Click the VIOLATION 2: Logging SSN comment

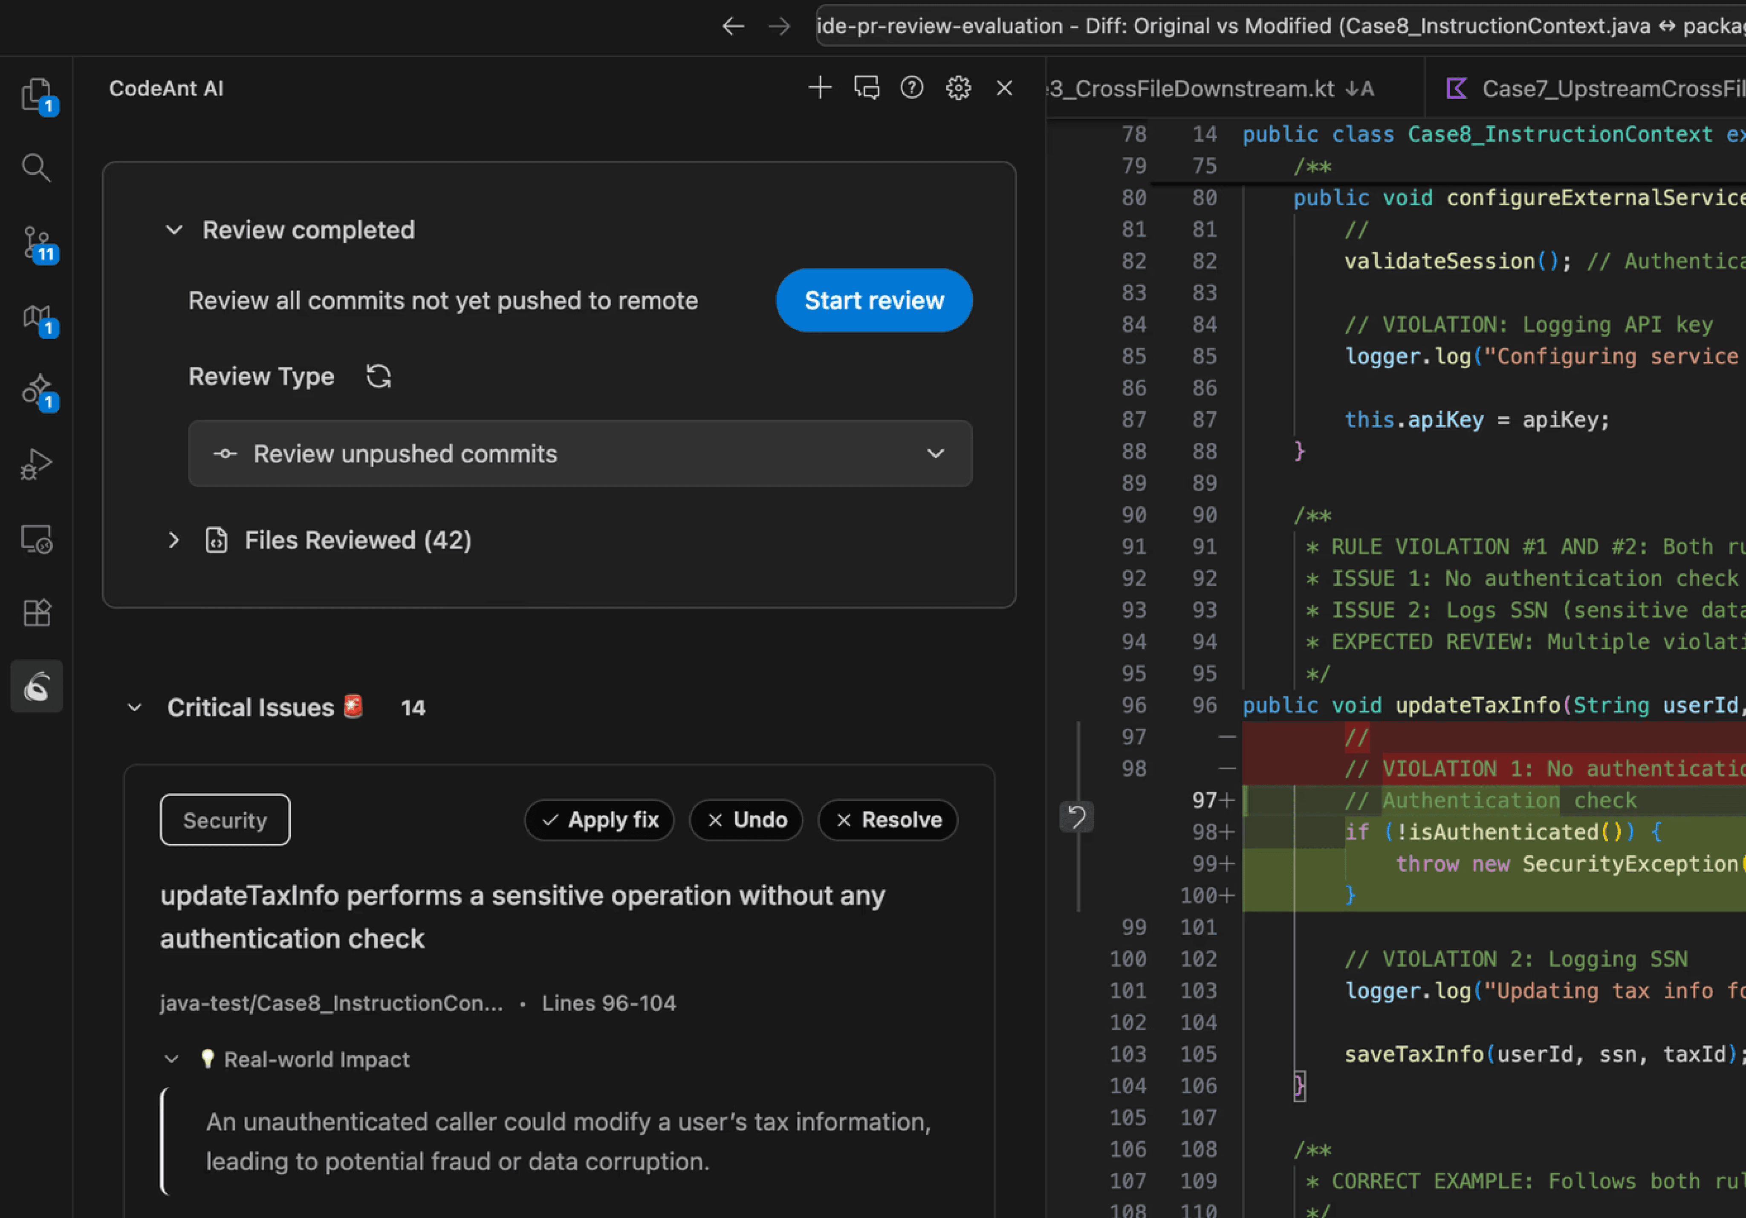click(x=1515, y=959)
